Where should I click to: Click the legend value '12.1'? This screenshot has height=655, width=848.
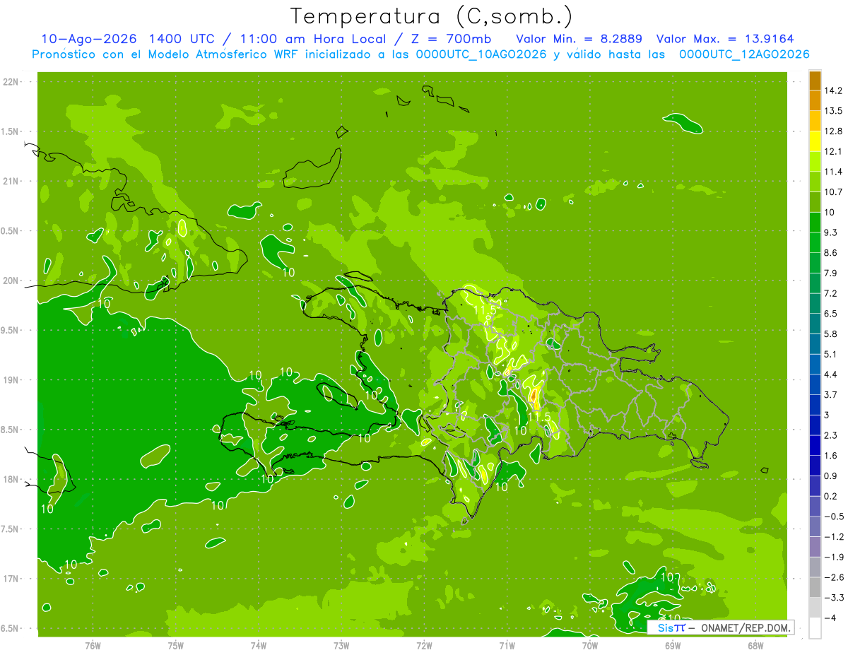834,151
